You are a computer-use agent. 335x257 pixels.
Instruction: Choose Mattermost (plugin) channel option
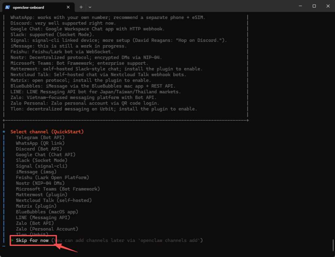(x=42, y=195)
